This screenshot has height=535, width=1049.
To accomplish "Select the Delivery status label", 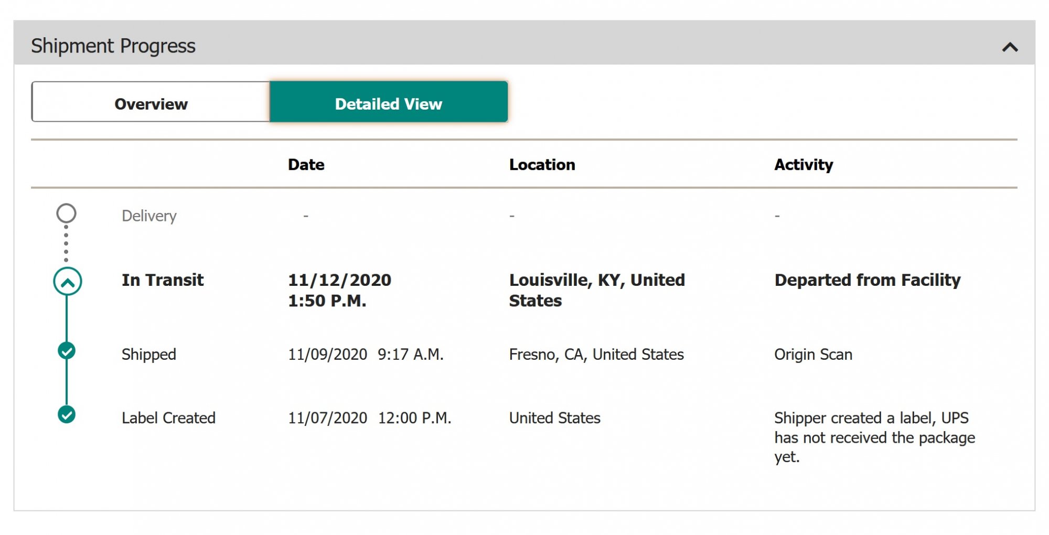I will [149, 216].
